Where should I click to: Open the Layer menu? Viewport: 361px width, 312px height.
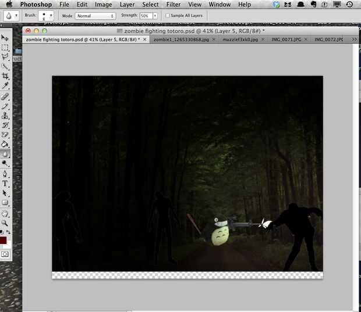(128, 5)
